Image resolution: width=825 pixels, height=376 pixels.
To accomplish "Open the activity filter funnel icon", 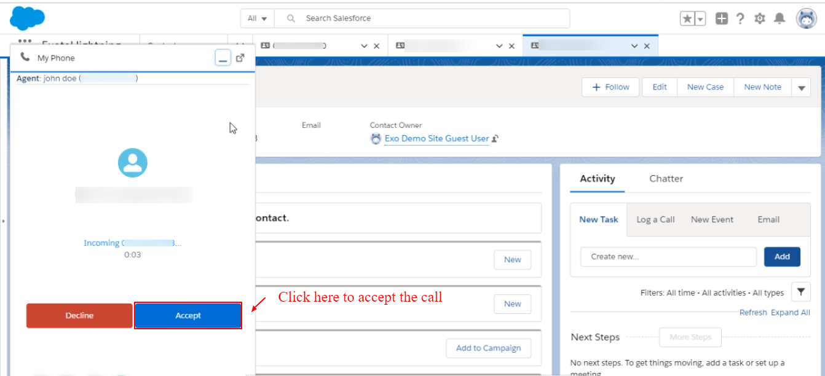I will coord(800,292).
